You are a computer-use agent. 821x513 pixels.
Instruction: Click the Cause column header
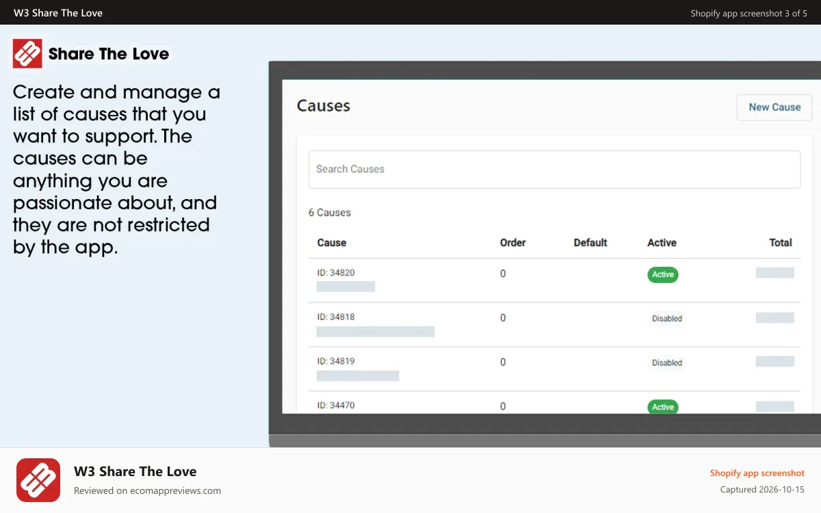(x=332, y=243)
